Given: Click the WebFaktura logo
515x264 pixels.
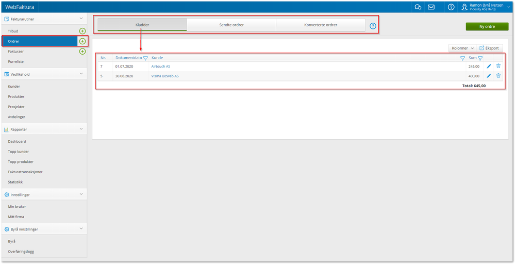Looking at the screenshot, I should point(20,7).
